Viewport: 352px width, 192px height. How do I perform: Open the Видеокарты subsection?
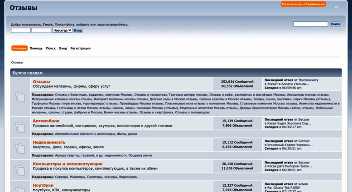pyautogui.click(x=128, y=177)
